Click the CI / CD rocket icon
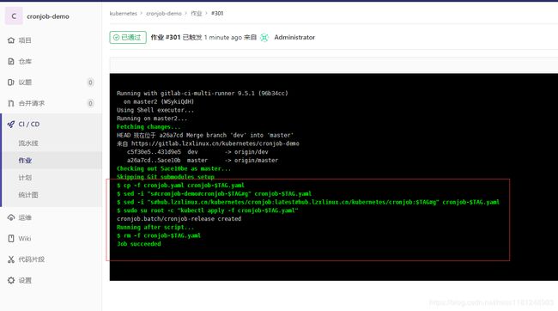 click(11, 124)
